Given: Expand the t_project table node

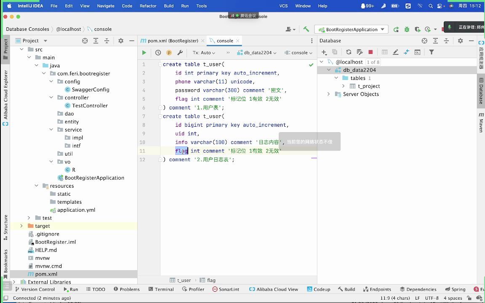Looking at the screenshot, I should pos(344,86).
